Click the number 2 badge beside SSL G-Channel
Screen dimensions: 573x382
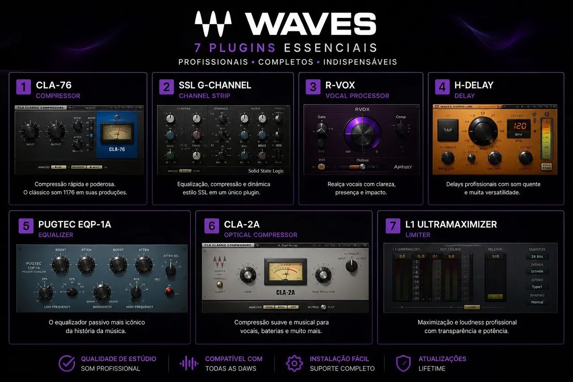pos(166,87)
